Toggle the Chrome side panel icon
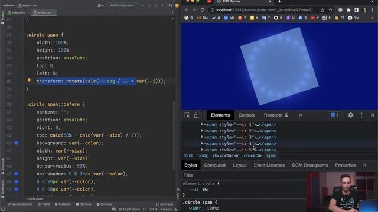 (356, 10)
